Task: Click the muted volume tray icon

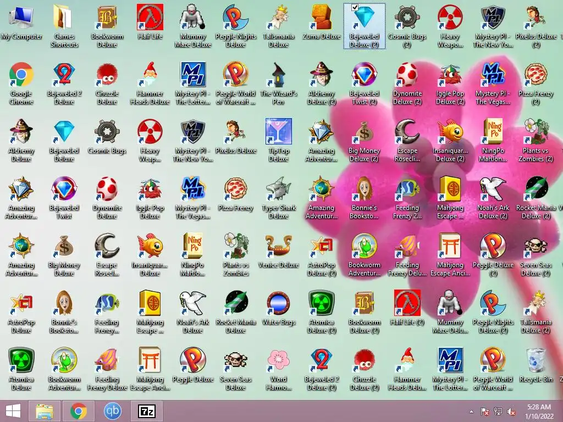Action: click(511, 412)
